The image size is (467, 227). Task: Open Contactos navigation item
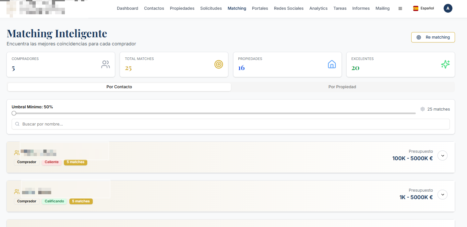tap(154, 8)
